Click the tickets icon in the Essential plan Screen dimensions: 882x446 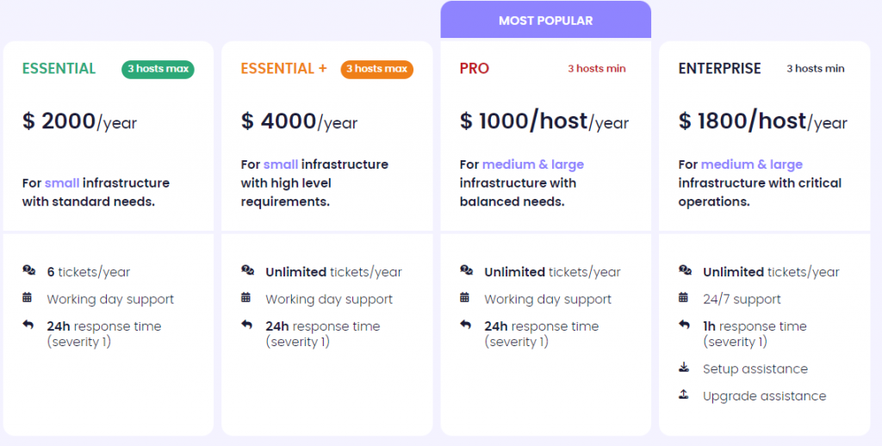pos(28,270)
